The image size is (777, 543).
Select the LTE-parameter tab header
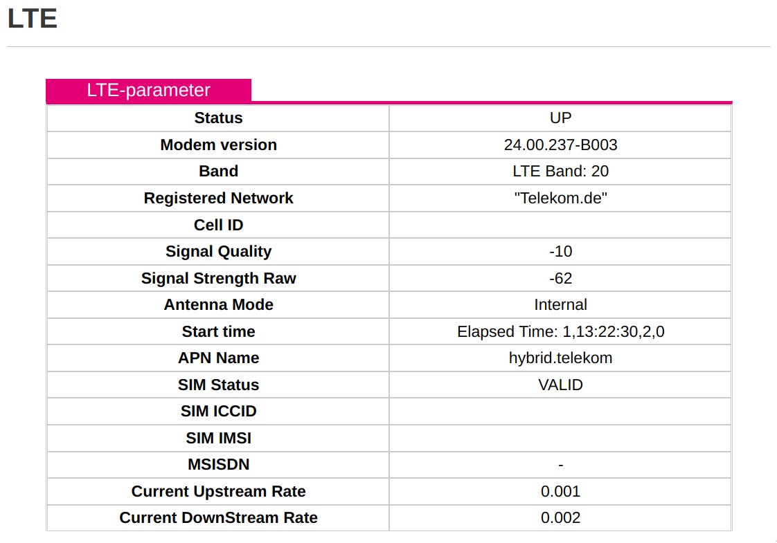[148, 90]
